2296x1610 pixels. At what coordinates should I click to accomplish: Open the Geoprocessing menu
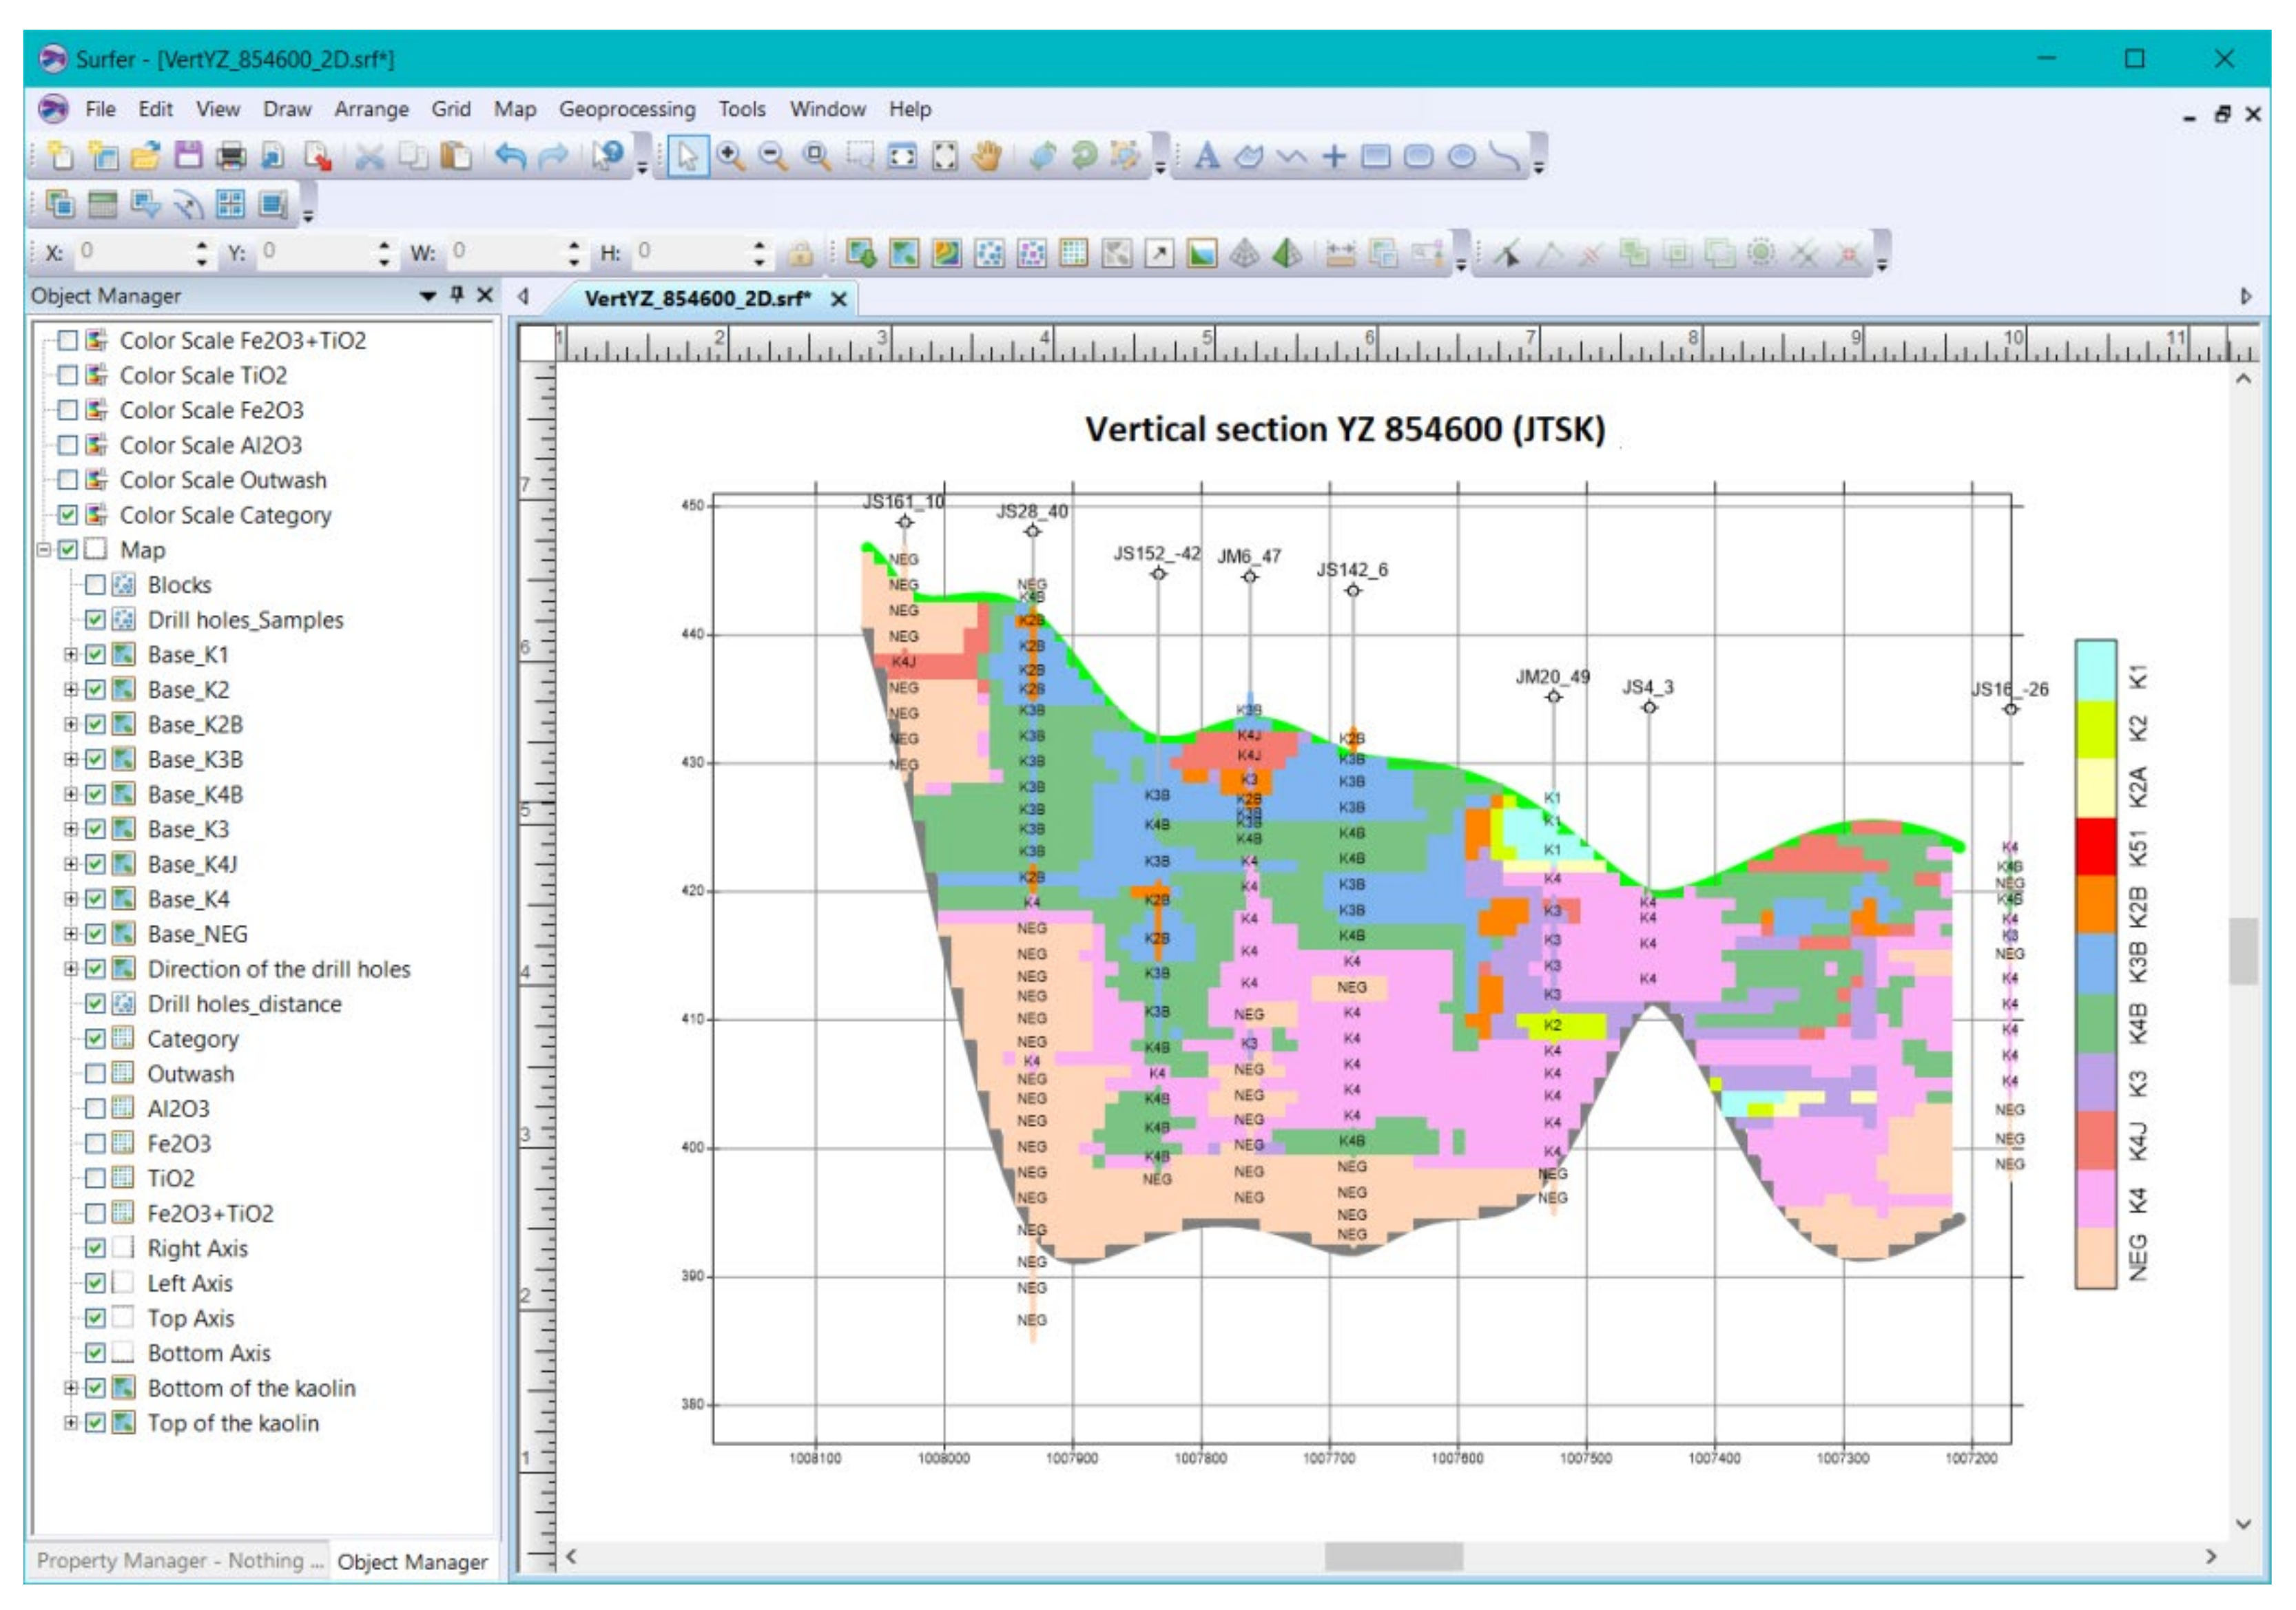click(x=627, y=109)
